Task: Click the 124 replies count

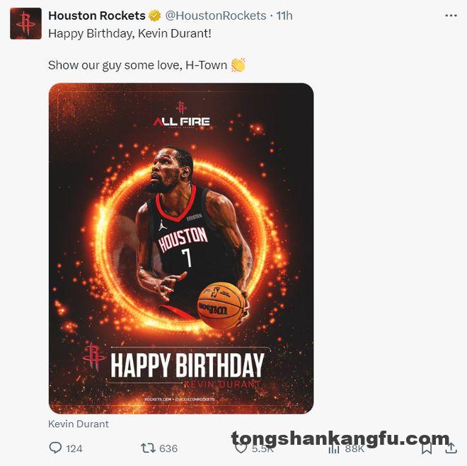Action: pos(74,448)
